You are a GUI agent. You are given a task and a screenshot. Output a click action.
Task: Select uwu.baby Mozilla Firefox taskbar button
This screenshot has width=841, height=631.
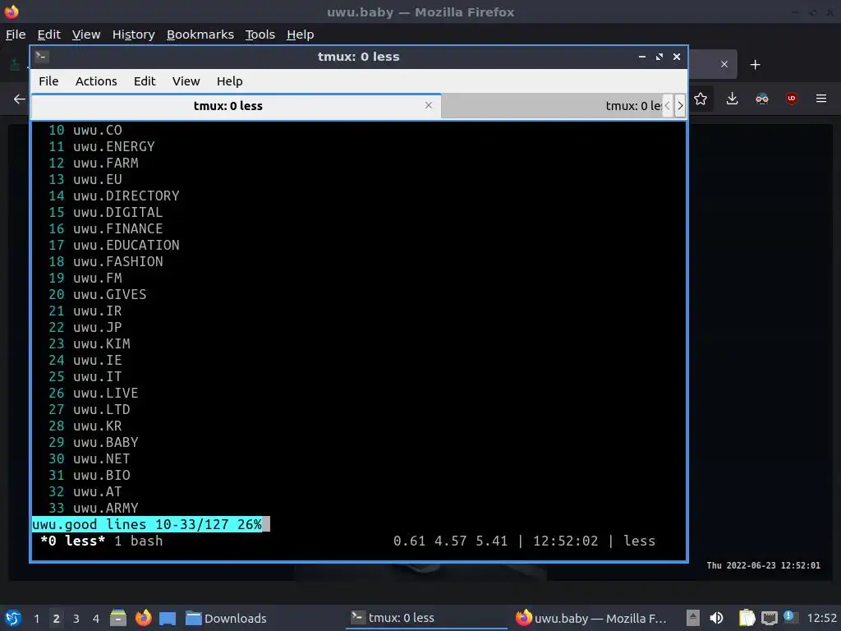click(x=591, y=618)
